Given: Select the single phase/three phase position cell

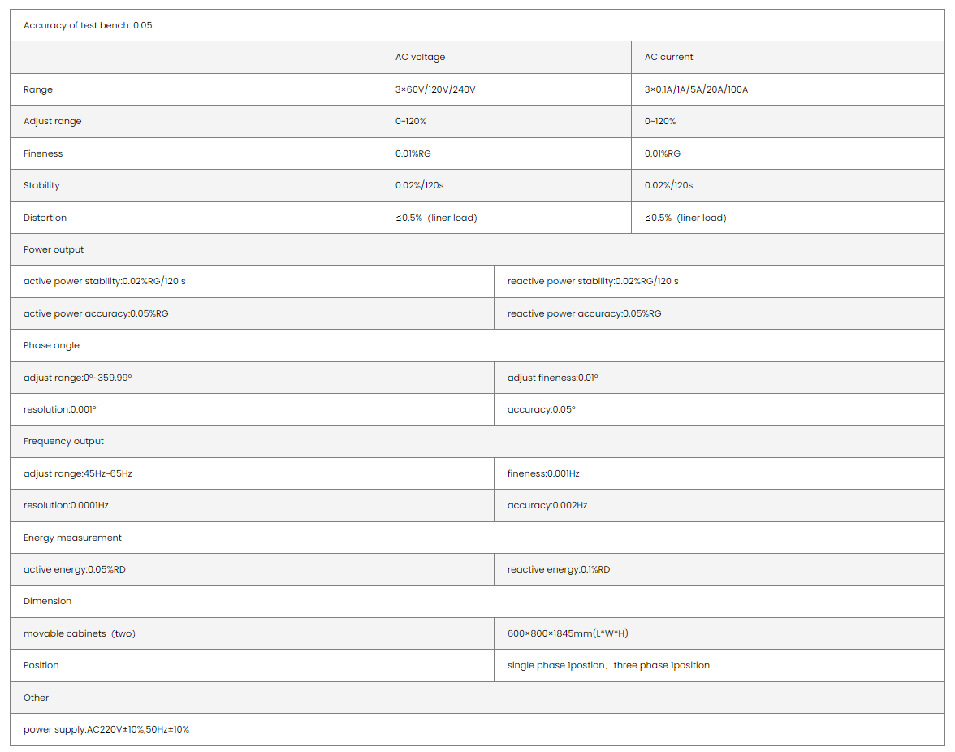Looking at the screenshot, I should click(608, 665).
